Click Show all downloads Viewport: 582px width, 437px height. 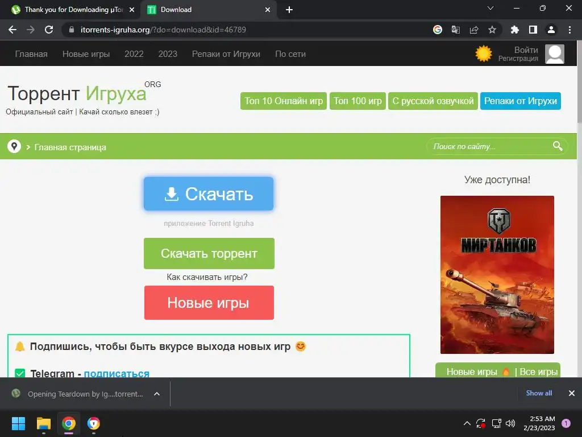click(x=539, y=393)
